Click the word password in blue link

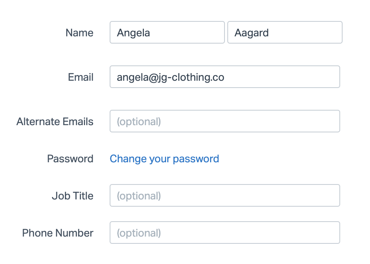(195, 159)
